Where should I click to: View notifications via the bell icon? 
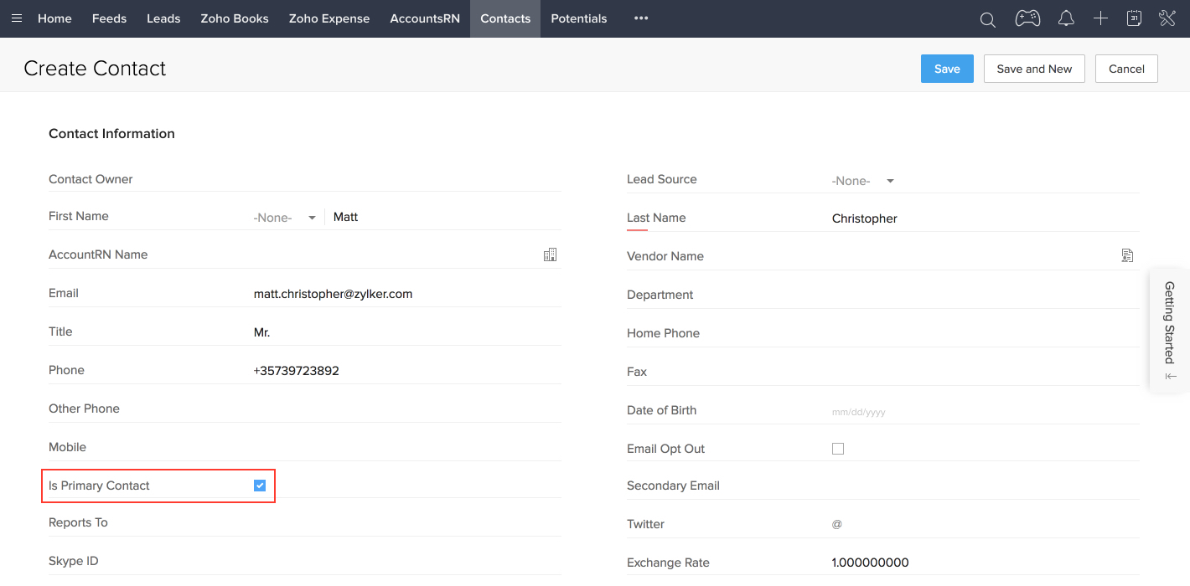[x=1065, y=18]
